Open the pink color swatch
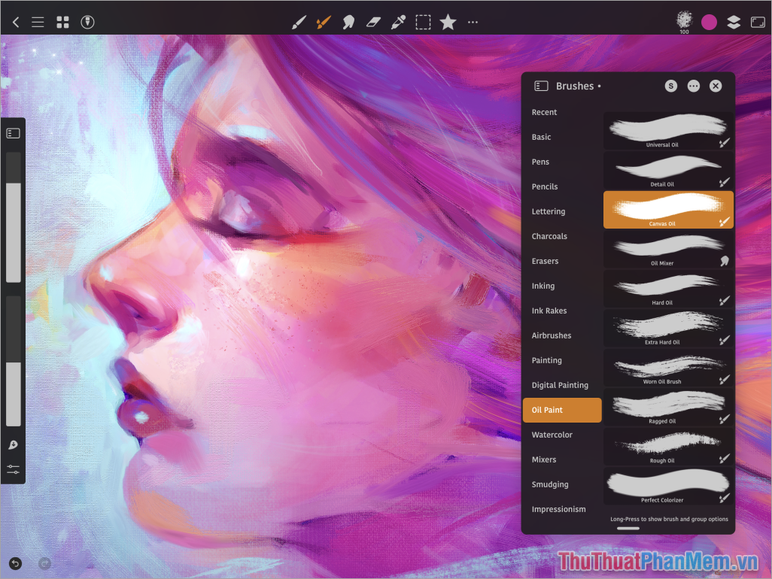 709,22
